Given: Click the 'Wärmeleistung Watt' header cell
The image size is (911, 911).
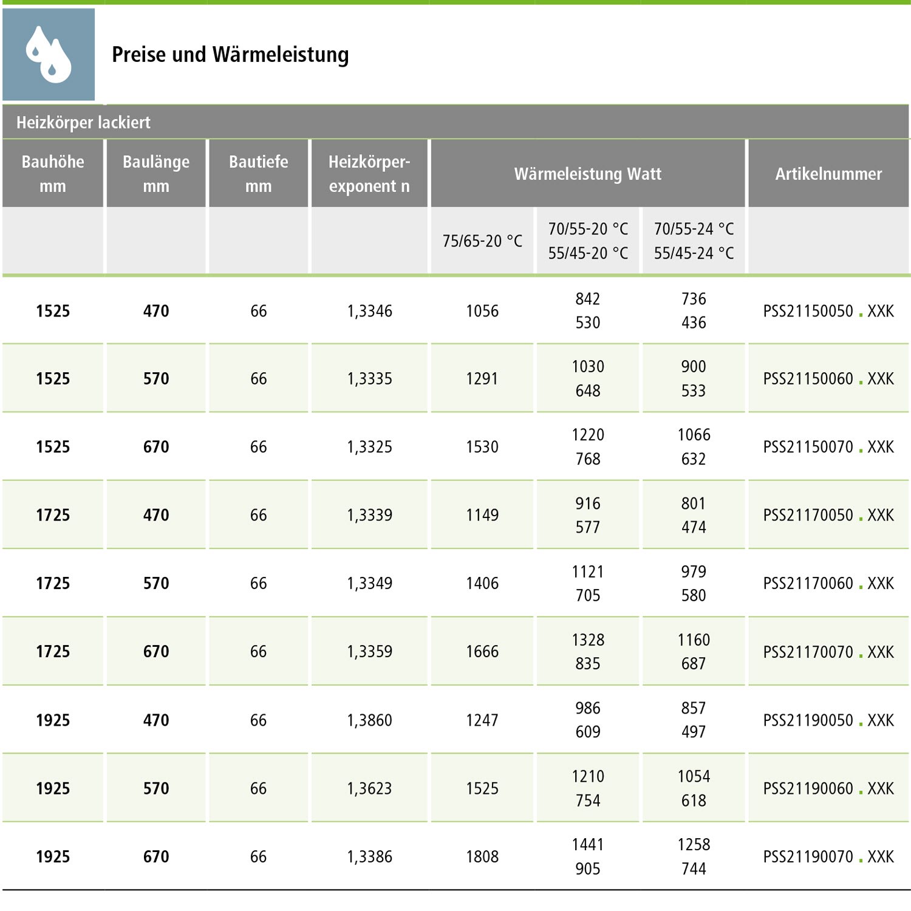Looking at the screenshot, I should tap(587, 174).
